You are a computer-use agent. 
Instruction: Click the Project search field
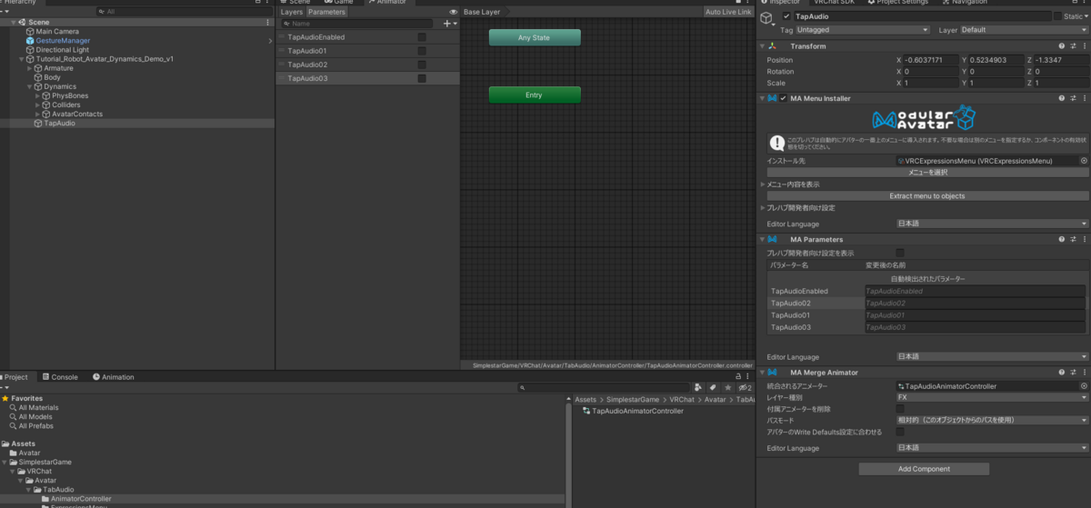[x=604, y=388]
